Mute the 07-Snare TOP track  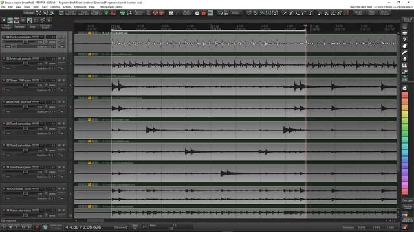pos(60,81)
